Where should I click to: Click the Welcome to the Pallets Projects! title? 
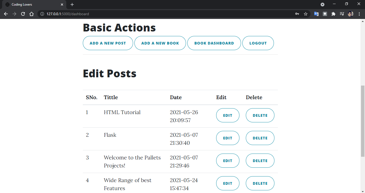point(132,162)
